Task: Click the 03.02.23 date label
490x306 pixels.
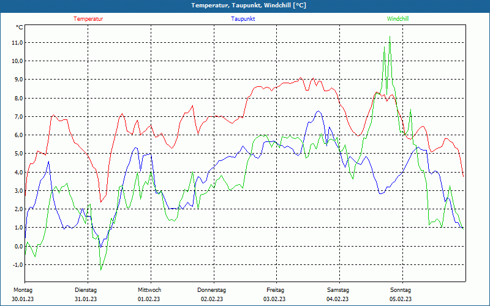Action: coord(274,299)
